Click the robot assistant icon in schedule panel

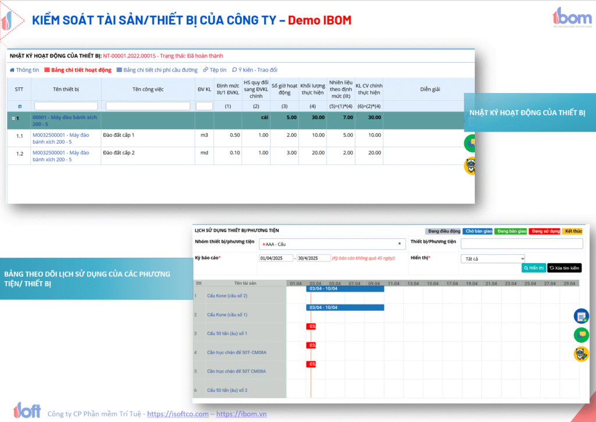click(x=581, y=354)
